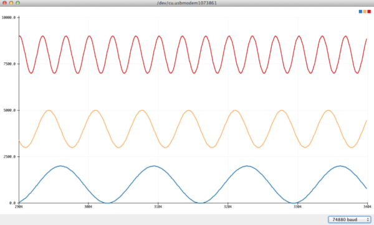The image size is (374, 225).
Task: Click the 0.0 y-axis origin label
Action: pos(12,203)
